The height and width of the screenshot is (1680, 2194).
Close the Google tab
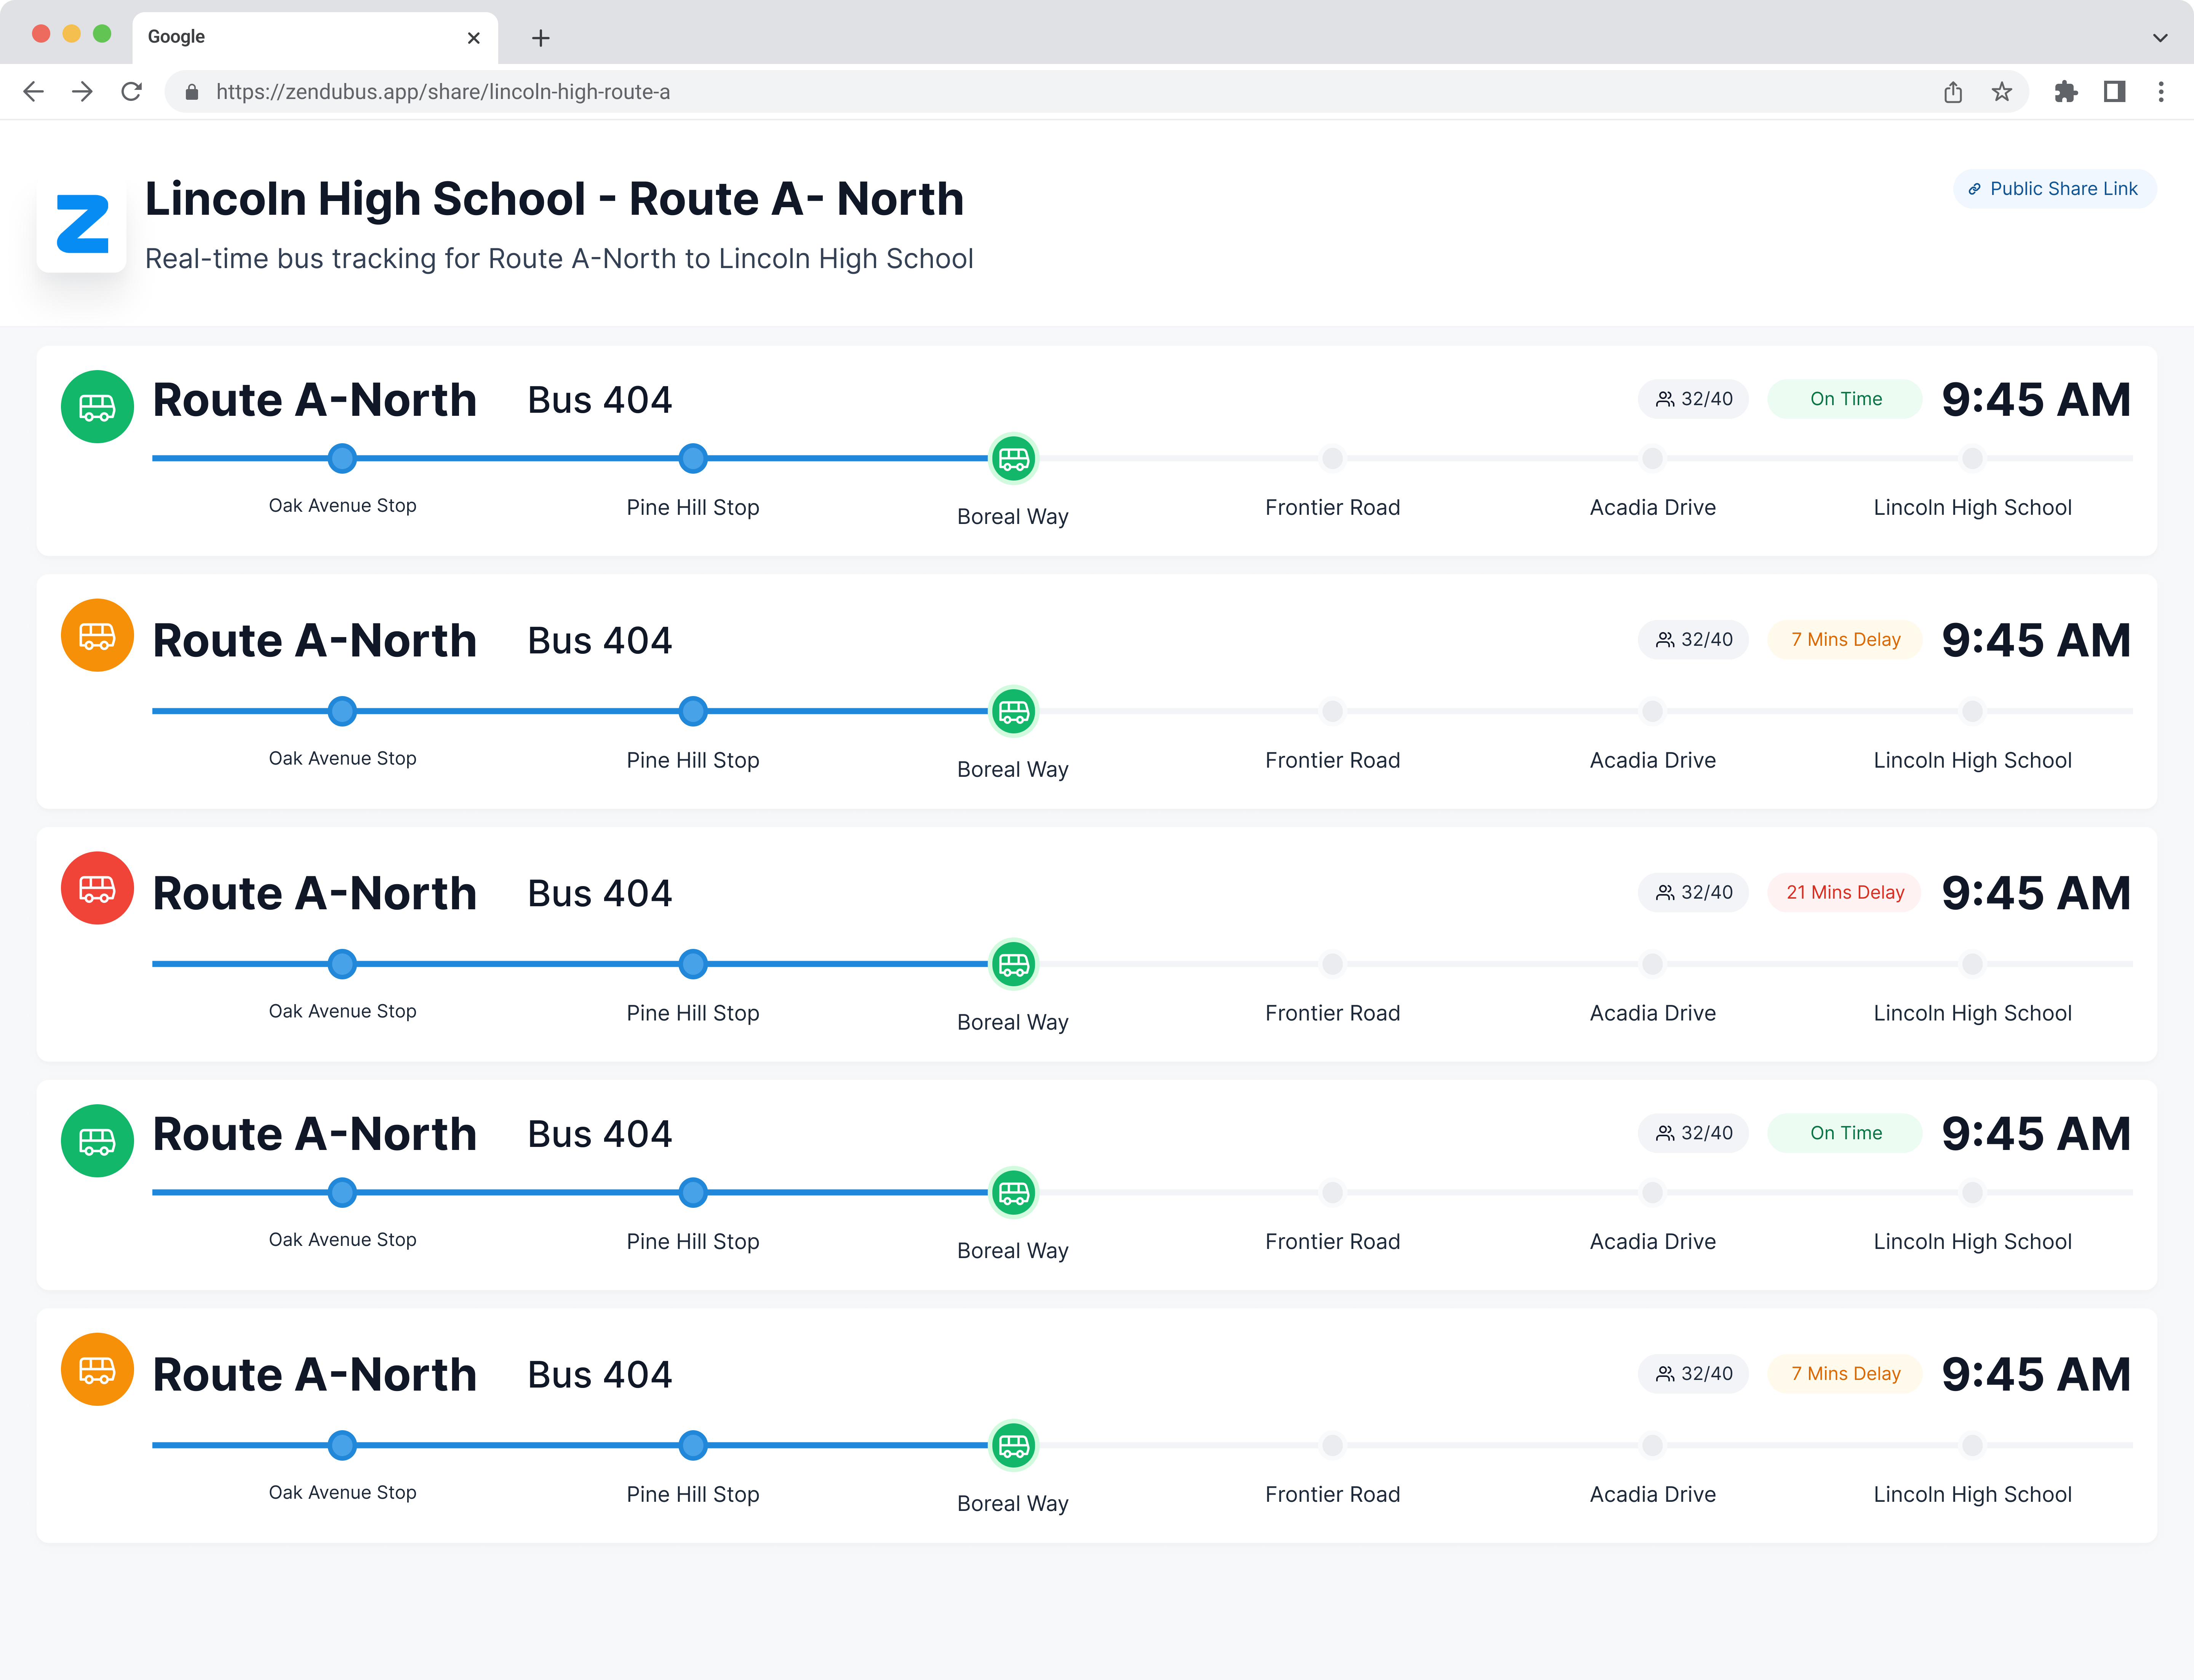473,38
